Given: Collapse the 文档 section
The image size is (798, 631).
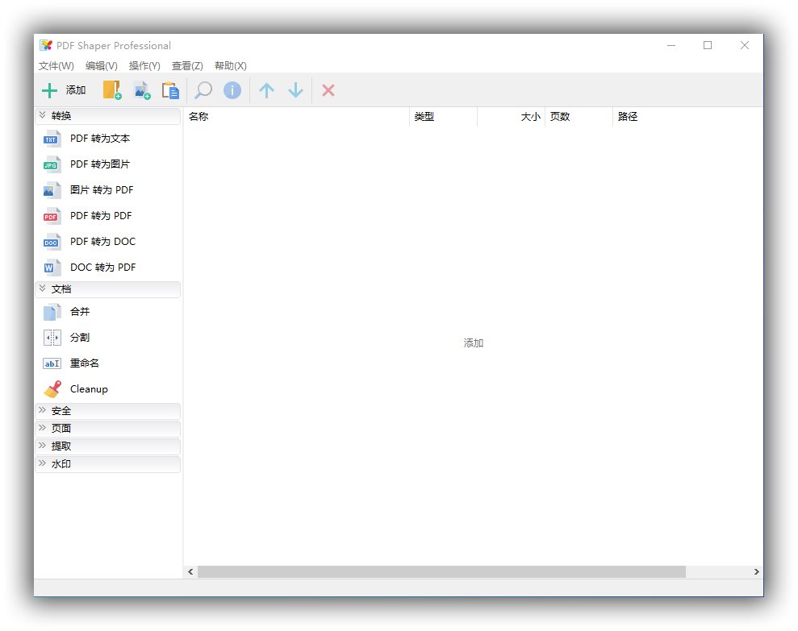Looking at the screenshot, I should pyautogui.click(x=108, y=289).
